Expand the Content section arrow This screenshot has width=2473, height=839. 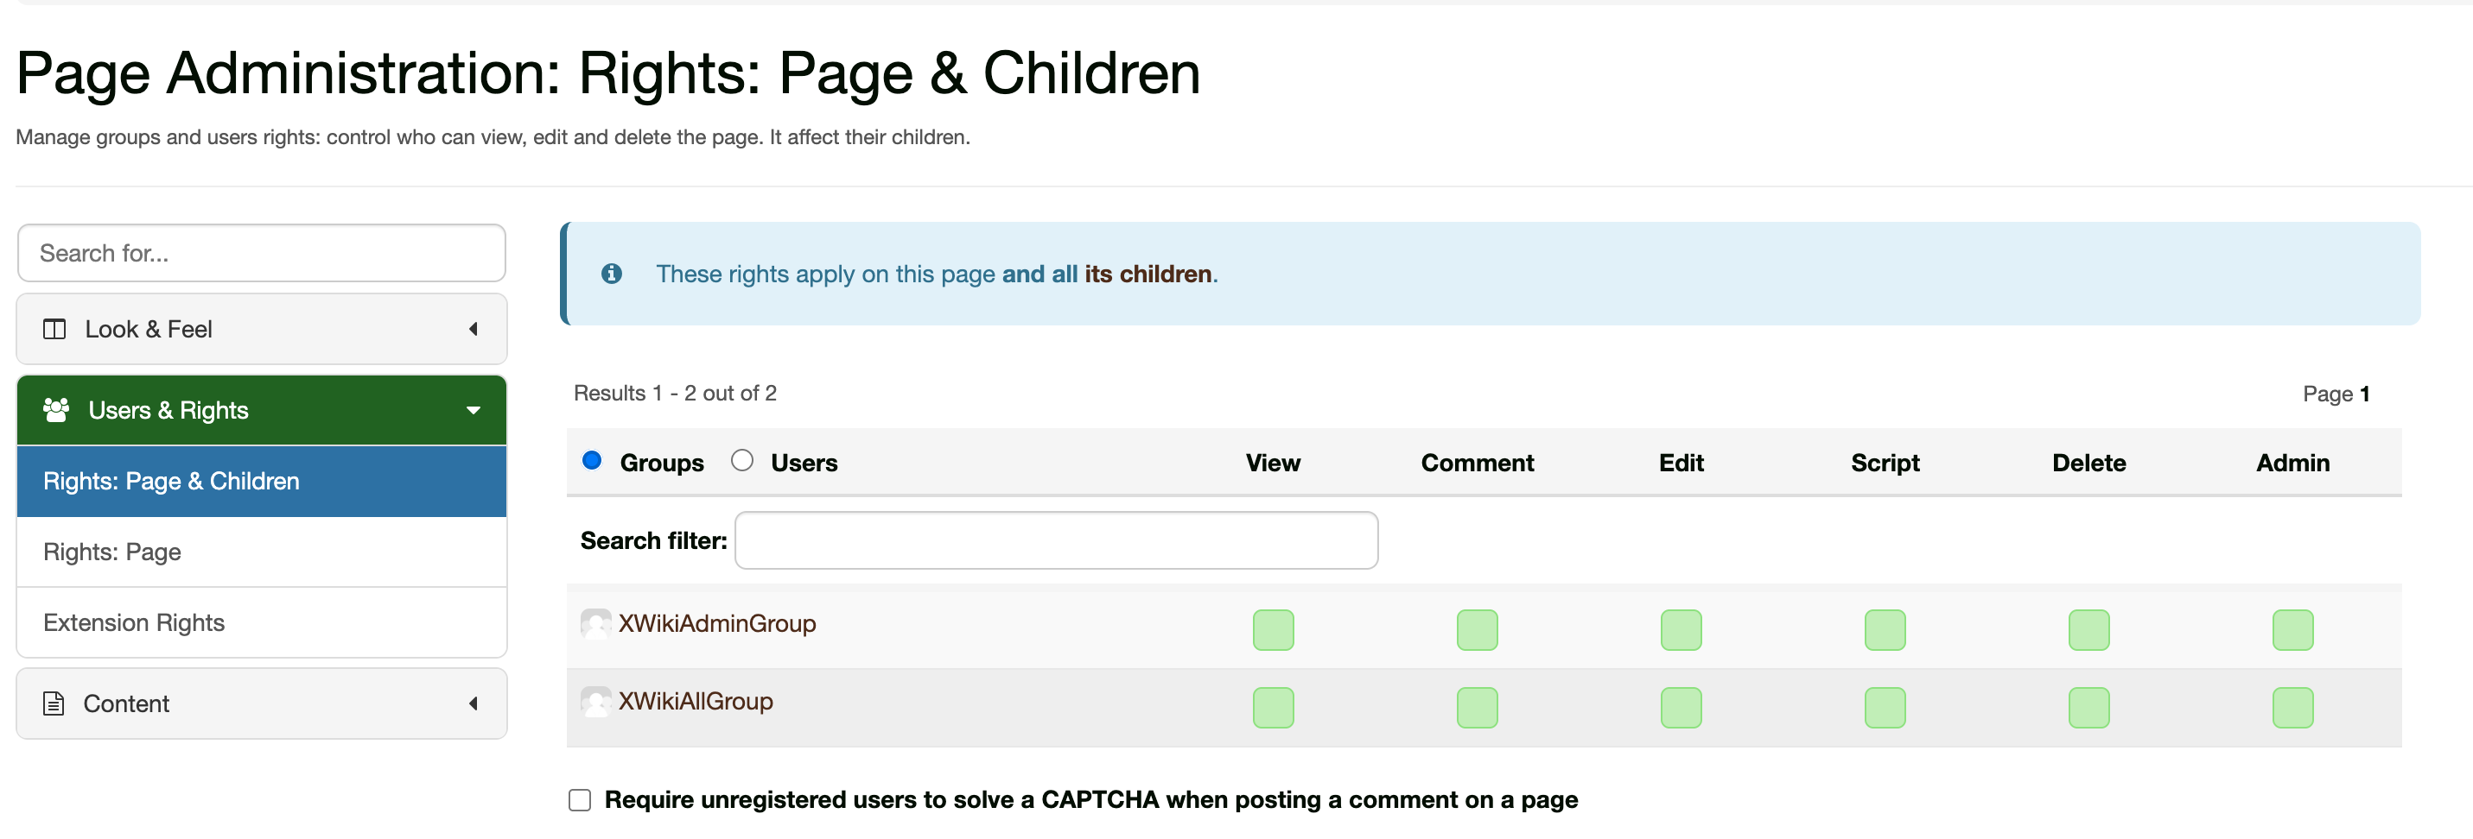[x=474, y=703]
